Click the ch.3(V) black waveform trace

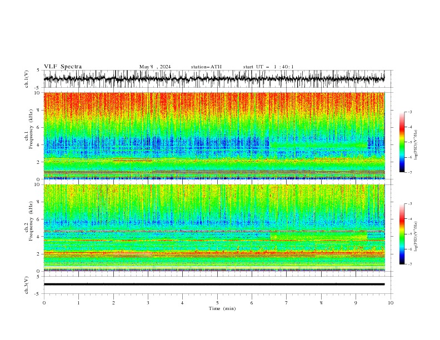point(214,284)
